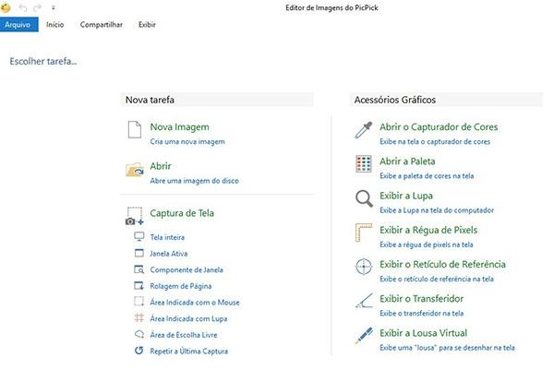
Task: Expand the quick access toolbar dropdown arrow
Action: coord(53,7)
